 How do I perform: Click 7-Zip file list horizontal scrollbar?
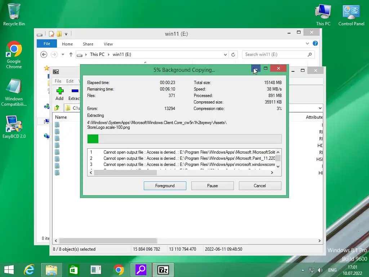[x=108, y=241]
